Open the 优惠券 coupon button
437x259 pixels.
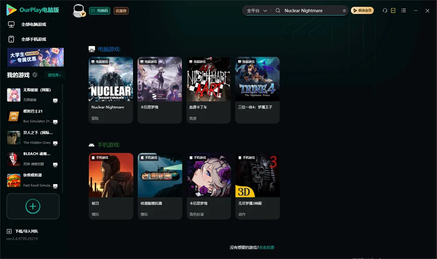pos(121,11)
